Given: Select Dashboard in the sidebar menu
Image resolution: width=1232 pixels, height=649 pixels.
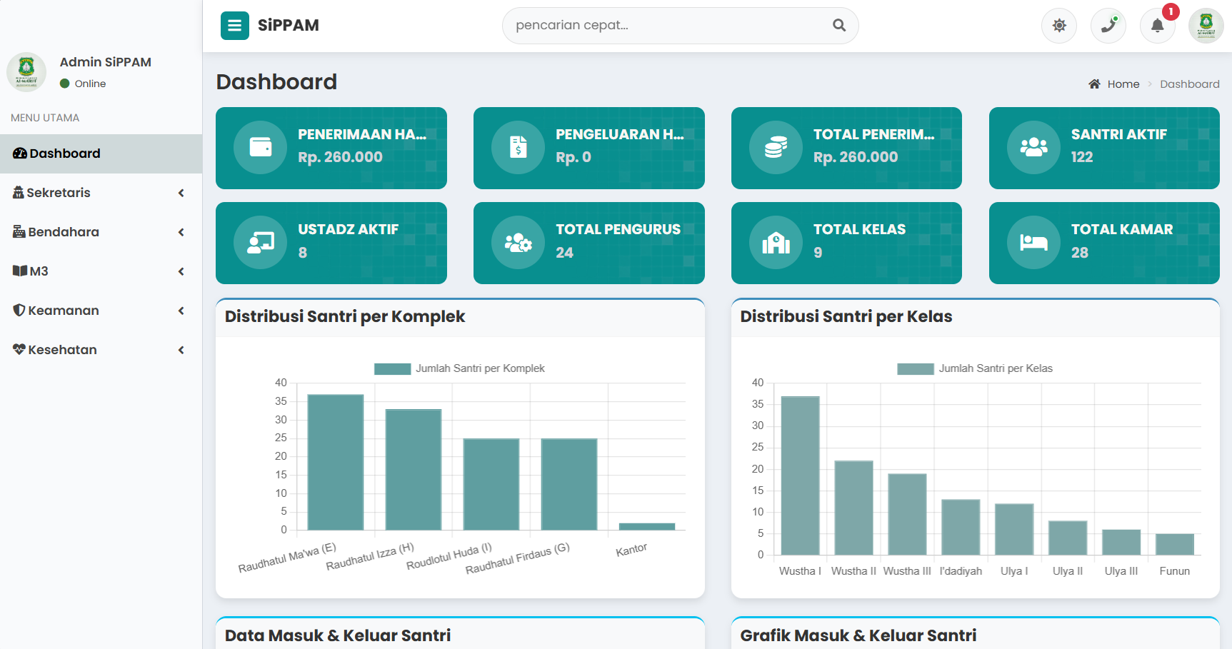Looking at the screenshot, I should 64,154.
